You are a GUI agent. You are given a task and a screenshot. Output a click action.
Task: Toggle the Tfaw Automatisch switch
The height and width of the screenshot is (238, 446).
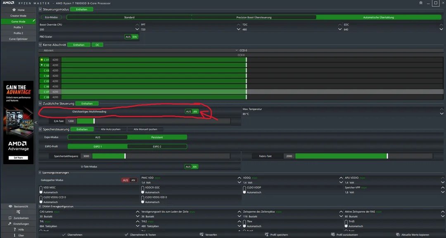tap(244, 224)
